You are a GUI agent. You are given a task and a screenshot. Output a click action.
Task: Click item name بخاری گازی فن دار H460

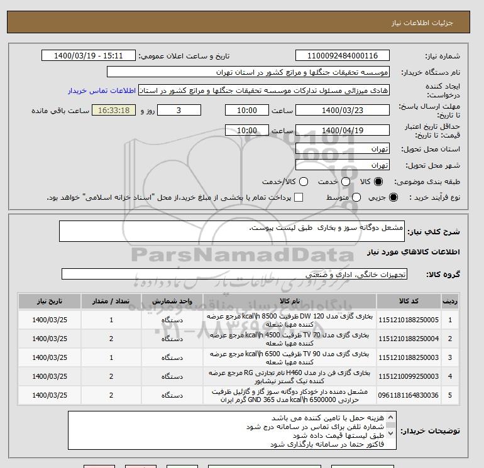click(290, 377)
